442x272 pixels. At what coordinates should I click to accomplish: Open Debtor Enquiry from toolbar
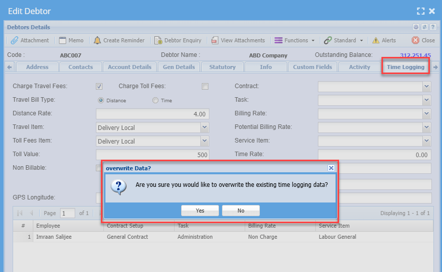pyautogui.click(x=178, y=40)
